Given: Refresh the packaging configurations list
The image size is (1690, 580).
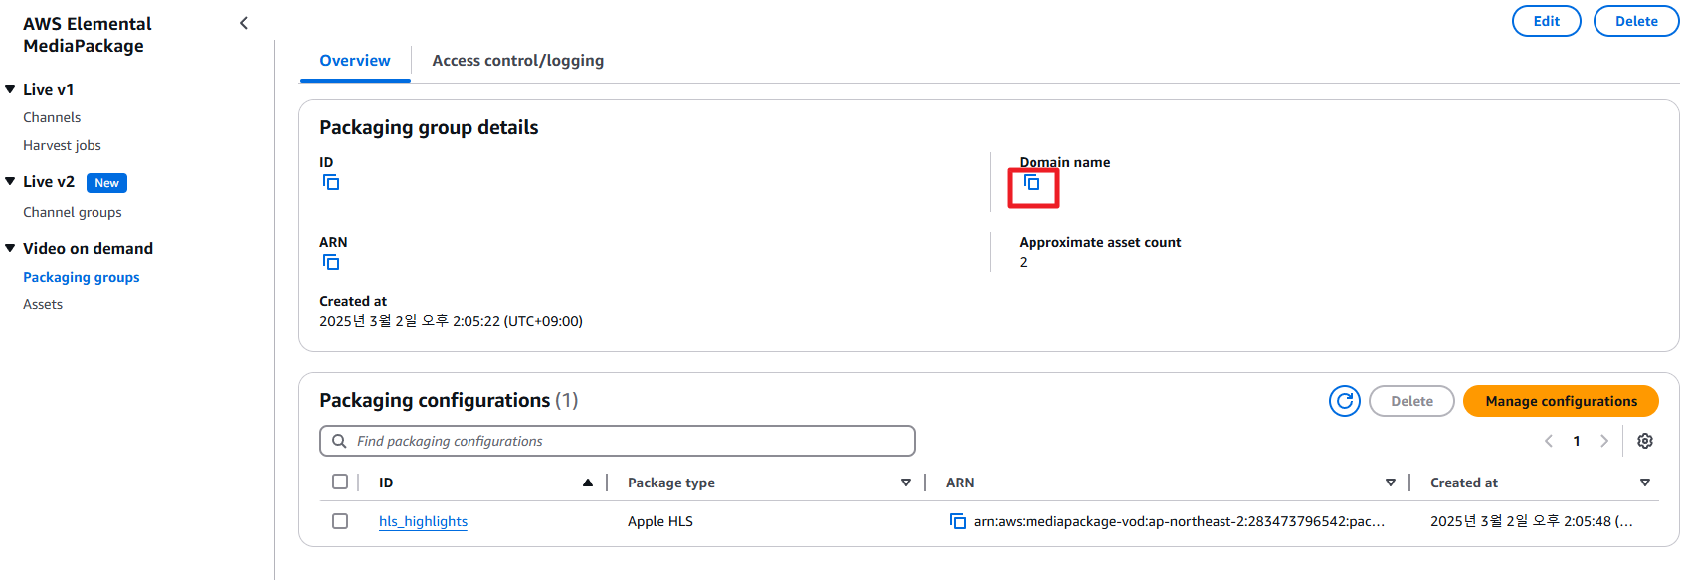Looking at the screenshot, I should (1345, 401).
